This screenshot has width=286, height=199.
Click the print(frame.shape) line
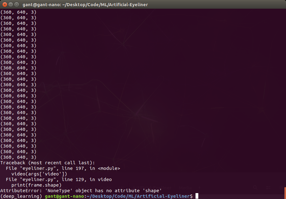[37, 185]
